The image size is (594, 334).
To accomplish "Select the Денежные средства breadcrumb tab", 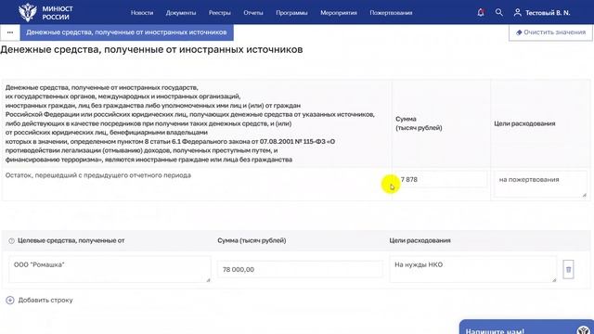I will click(x=126, y=32).
